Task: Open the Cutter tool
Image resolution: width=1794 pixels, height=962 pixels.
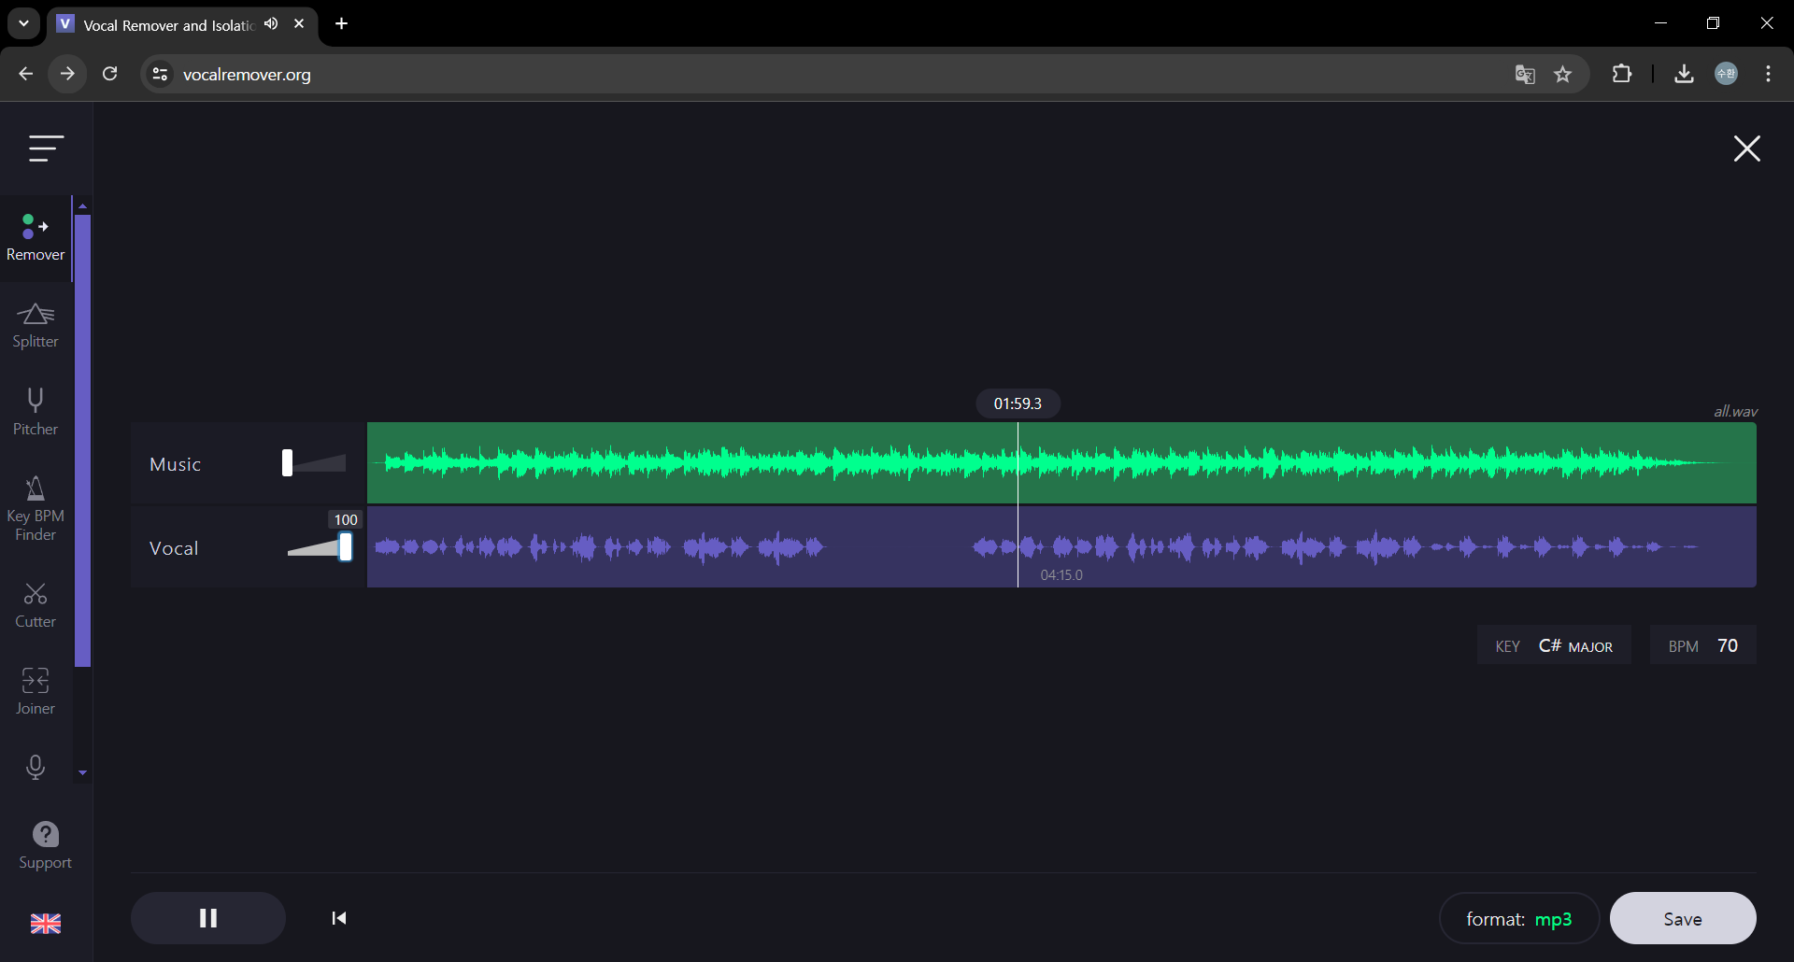Action: click(36, 604)
